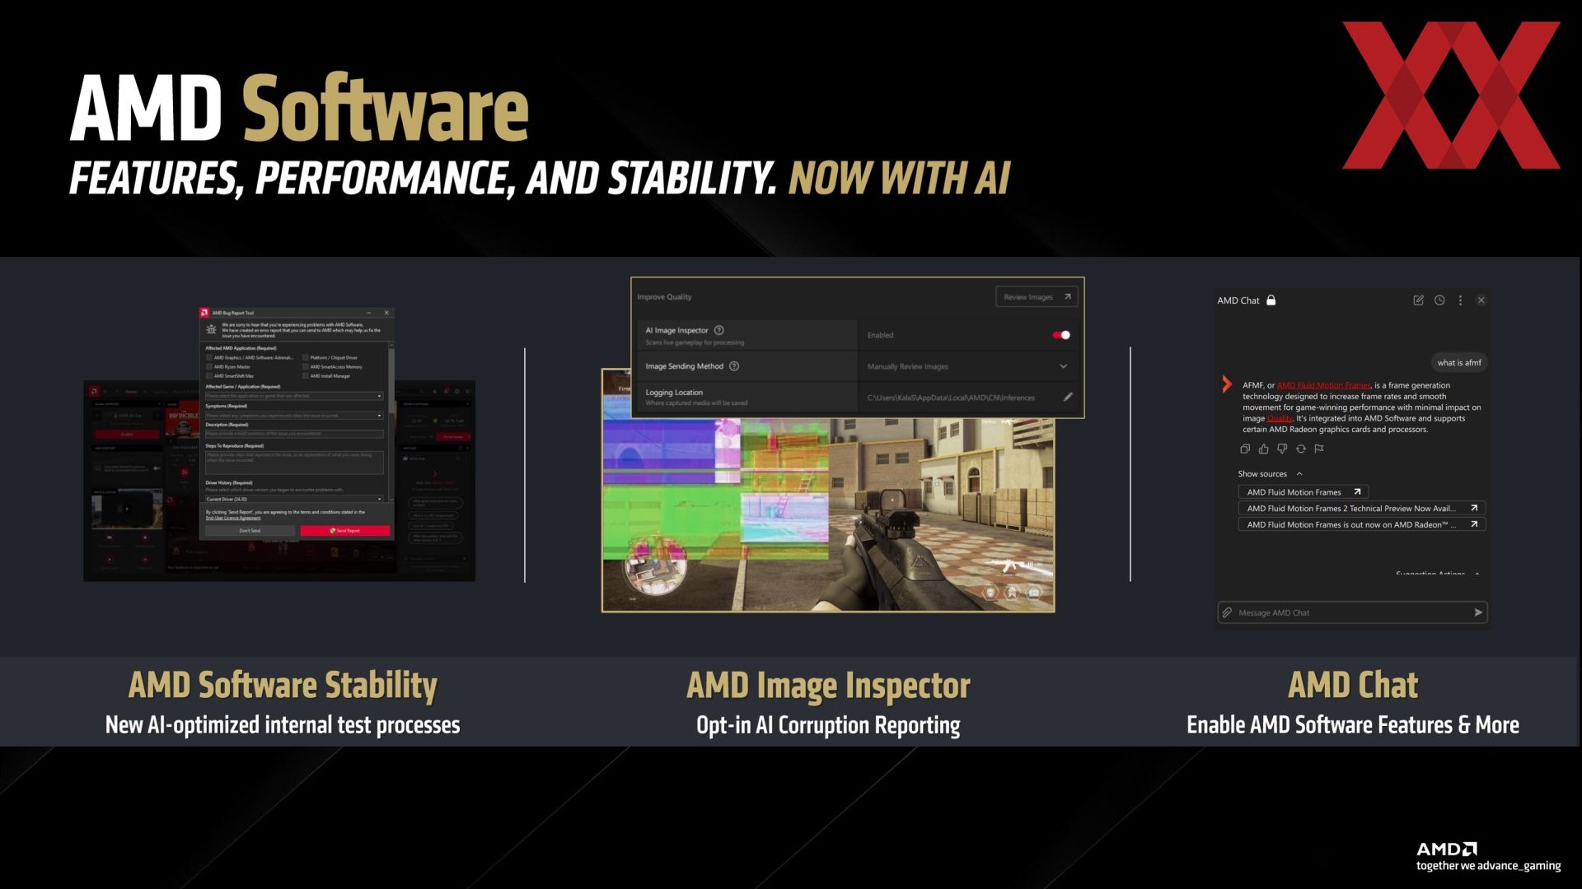Click the AMD logo in background Adrenalin window
The width and height of the screenshot is (1582, 889).
[x=95, y=391]
